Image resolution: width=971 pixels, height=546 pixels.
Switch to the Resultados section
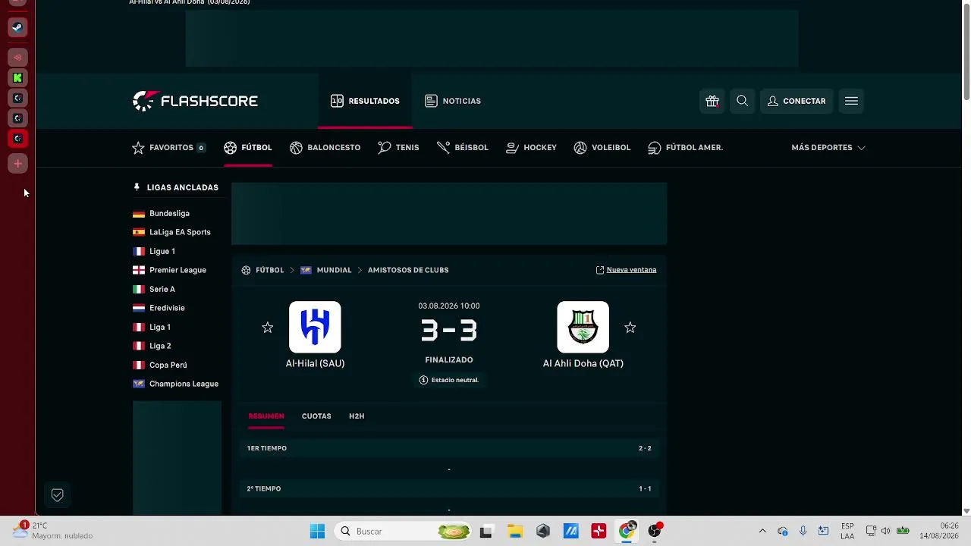click(x=365, y=101)
